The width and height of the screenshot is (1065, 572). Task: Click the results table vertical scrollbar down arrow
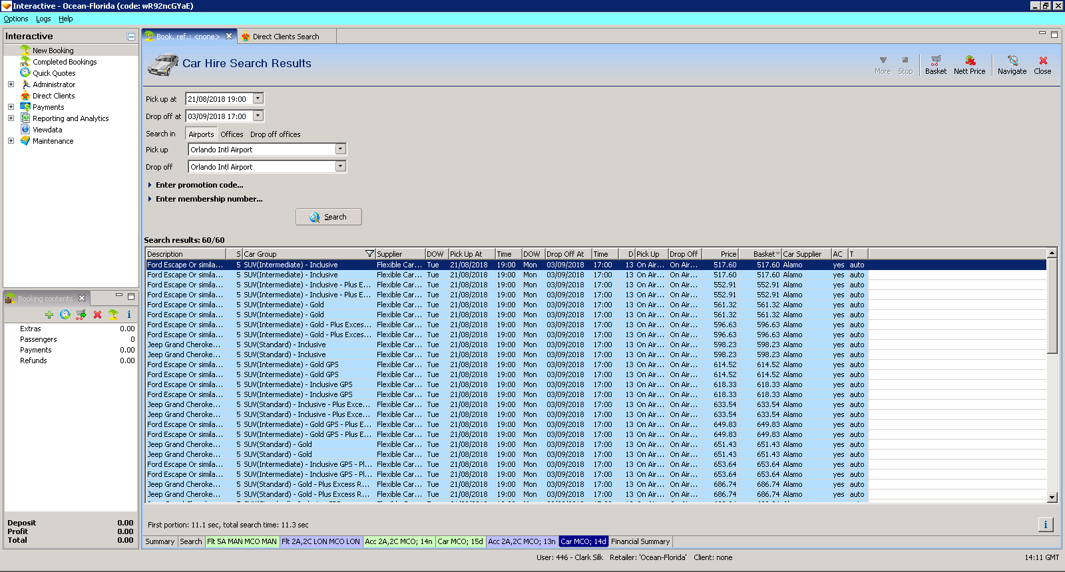tap(1052, 497)
